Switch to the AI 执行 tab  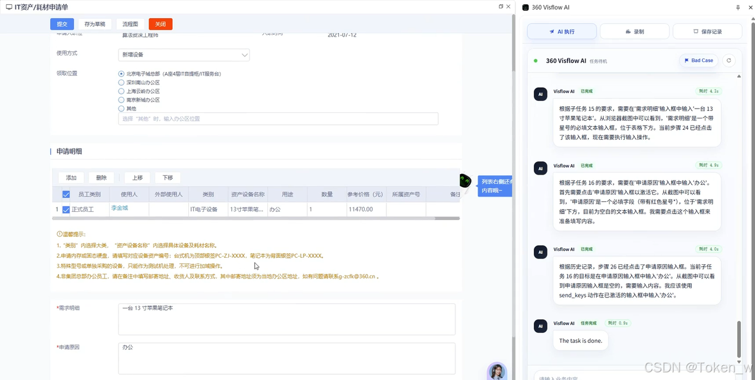point(562,31)
